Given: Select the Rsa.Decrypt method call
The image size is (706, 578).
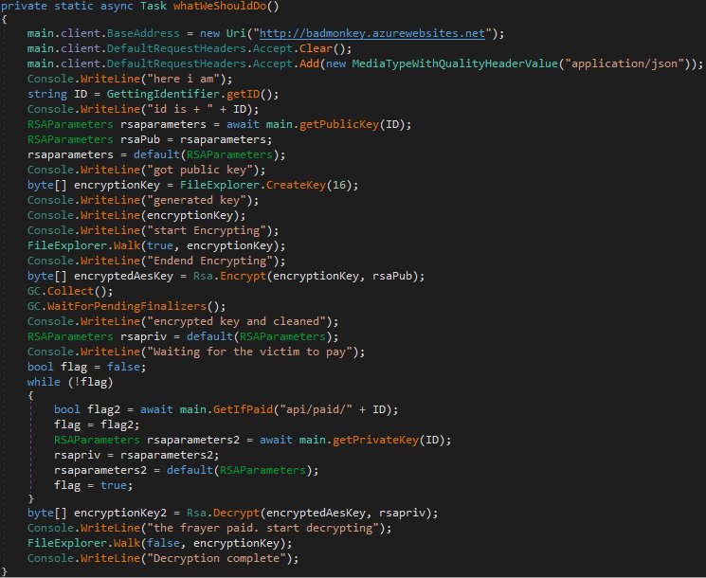Looking at the screenshot, I should [312, 514].
